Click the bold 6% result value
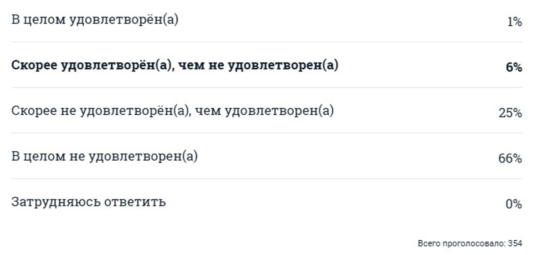Viewport: 534px width, 255px height. tap(514, 68)
